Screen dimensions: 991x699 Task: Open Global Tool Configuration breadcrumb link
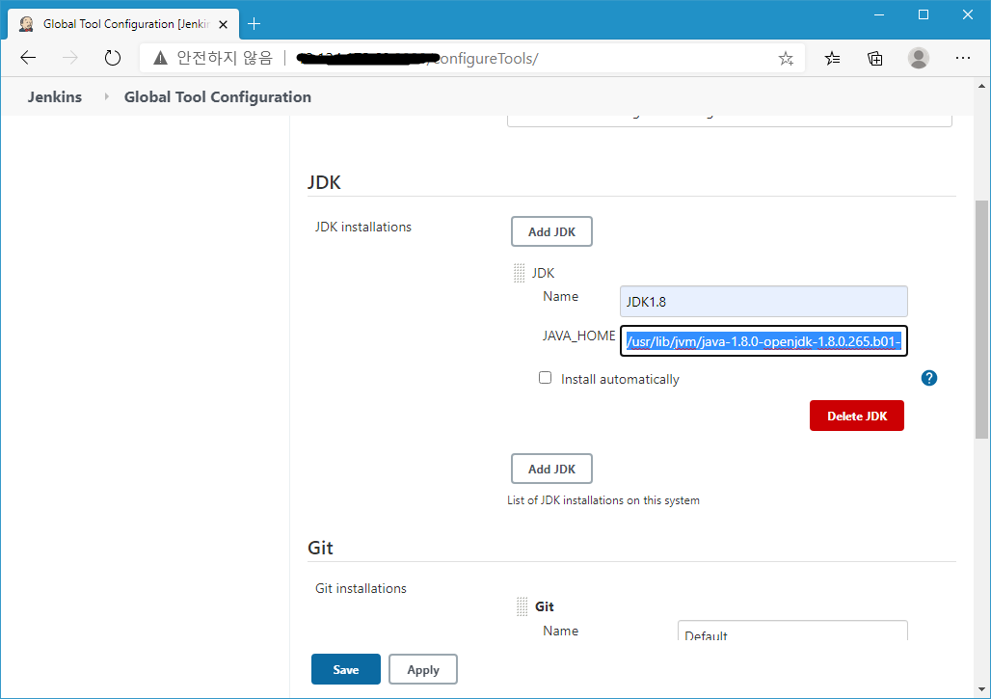(218, 96)
